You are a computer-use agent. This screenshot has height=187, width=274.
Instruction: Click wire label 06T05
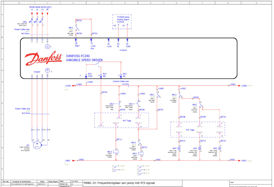click(x=122, y=110)
